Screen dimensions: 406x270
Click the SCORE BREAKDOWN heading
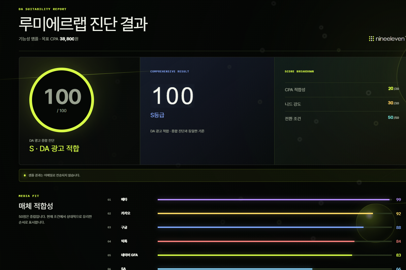(299, 71)
